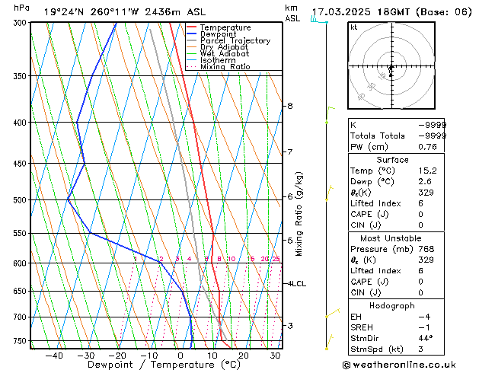Screen dimensions: 479x370
Task: Click the 350 hPa pressure label
Action: tap(21, 76)
